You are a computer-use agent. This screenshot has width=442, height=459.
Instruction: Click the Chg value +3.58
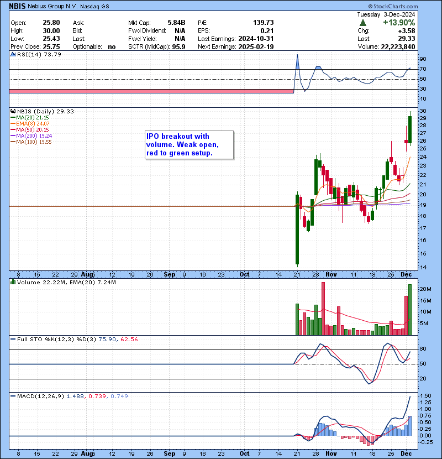click(407, 31)
